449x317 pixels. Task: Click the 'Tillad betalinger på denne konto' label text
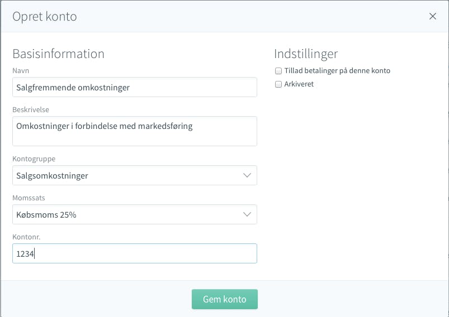click(337, 71)
